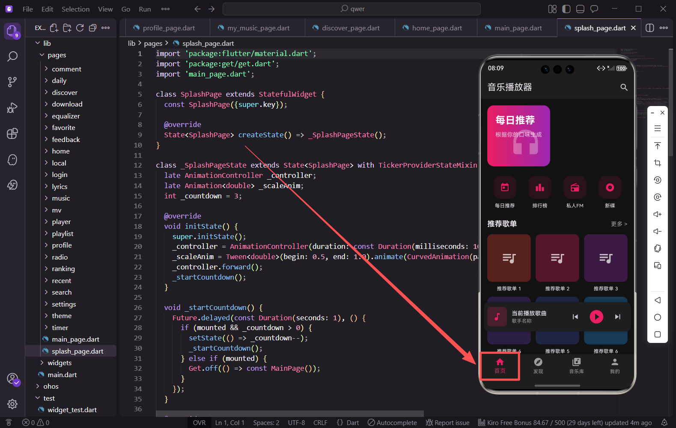Click emulator home circle button
This screenshot has height=428, width=676.
(x=658, y=317)
